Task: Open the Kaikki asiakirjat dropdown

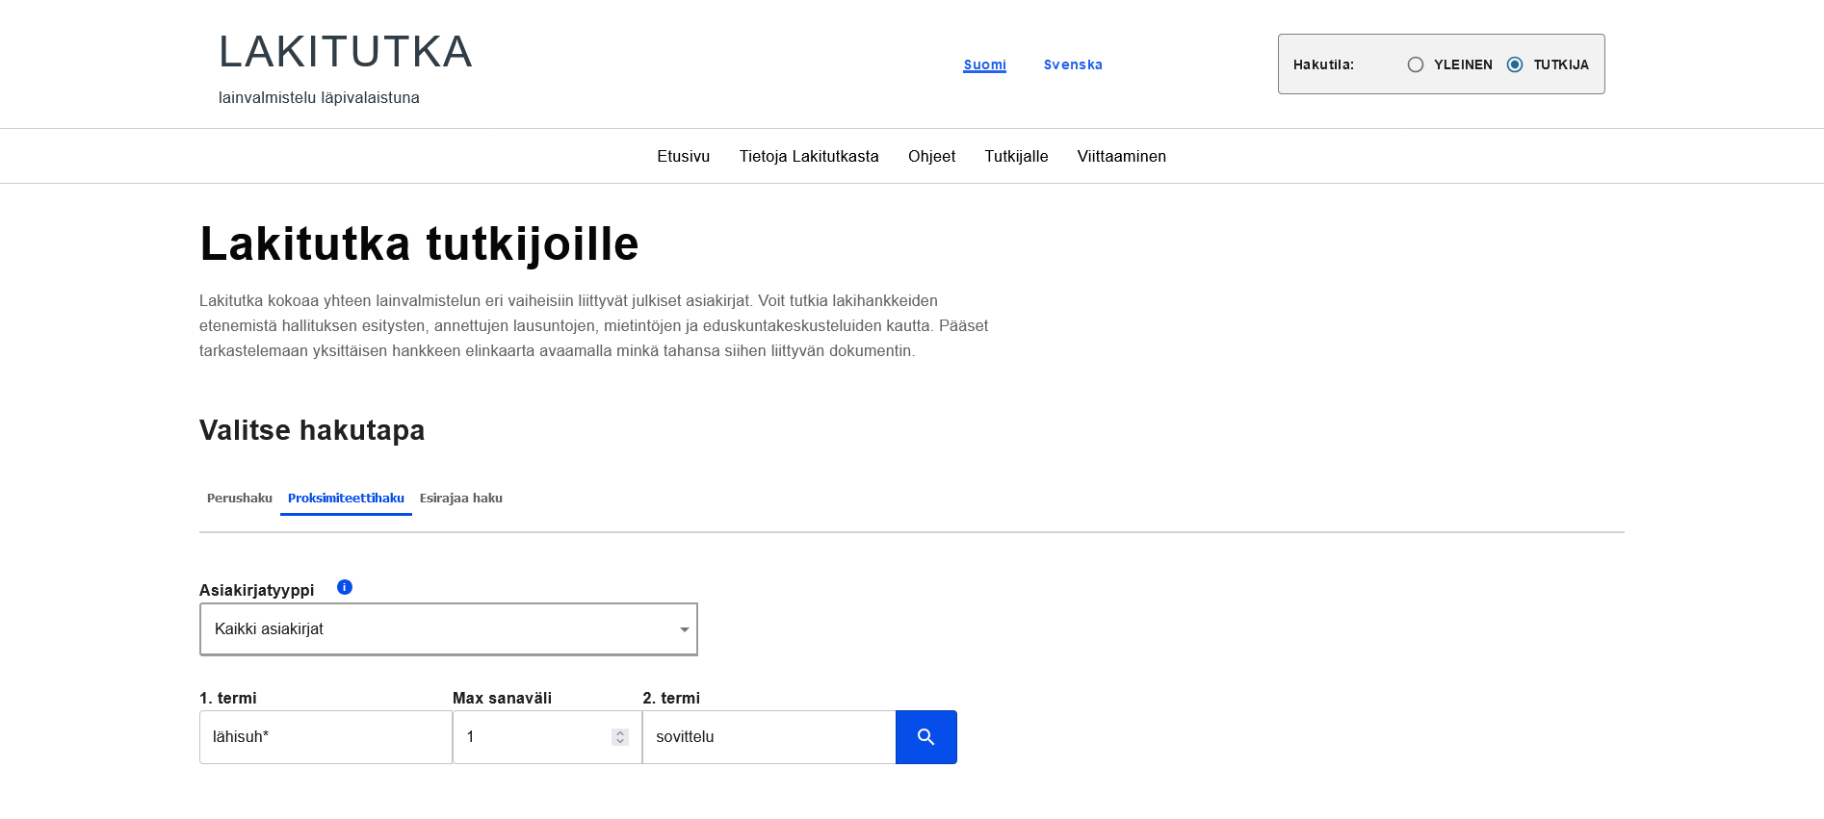Action: coord(448,629)
